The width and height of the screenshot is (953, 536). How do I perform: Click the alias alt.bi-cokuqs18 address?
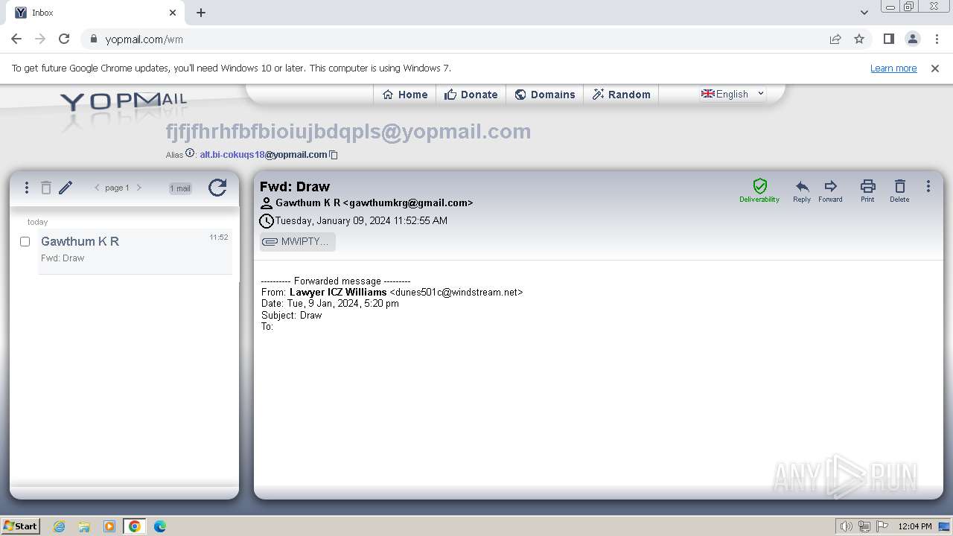(x=264, y=154)
